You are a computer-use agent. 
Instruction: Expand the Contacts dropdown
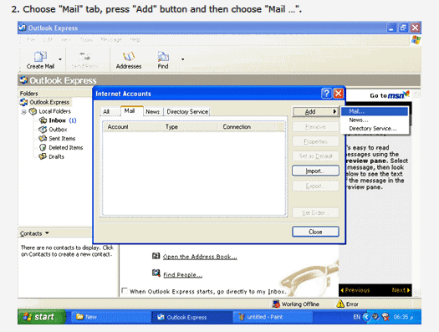pyautogui.click(x=47, y=233)
